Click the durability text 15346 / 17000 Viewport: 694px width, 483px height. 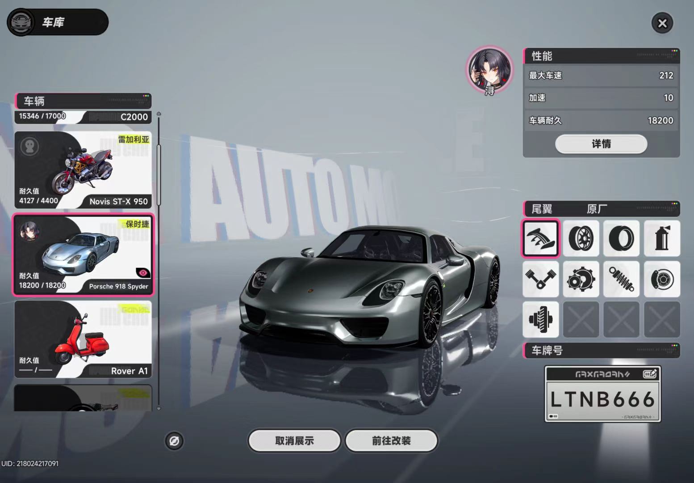click(x=42, y=116)
